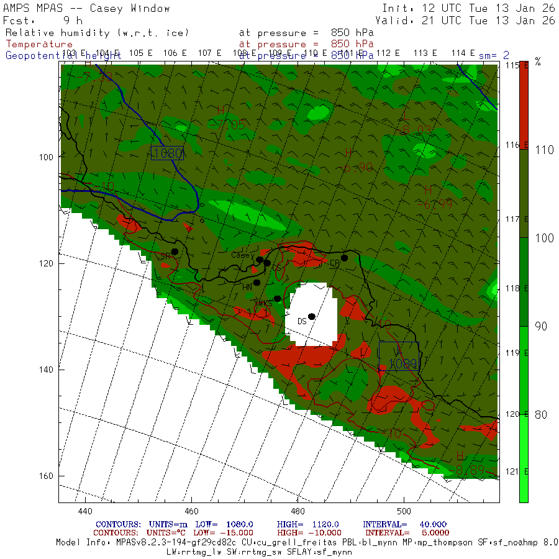Click the 'Fcst: 9 h' forecast hour text
The height and width of the screenshot is (559, 559).
tap(43, 20)
